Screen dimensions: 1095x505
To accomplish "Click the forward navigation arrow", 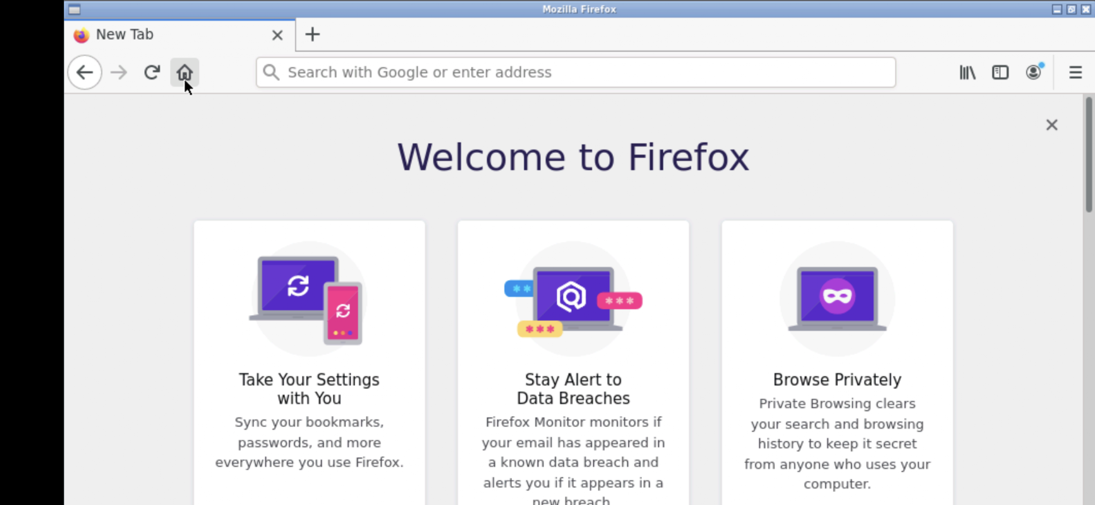I will 118,73.
